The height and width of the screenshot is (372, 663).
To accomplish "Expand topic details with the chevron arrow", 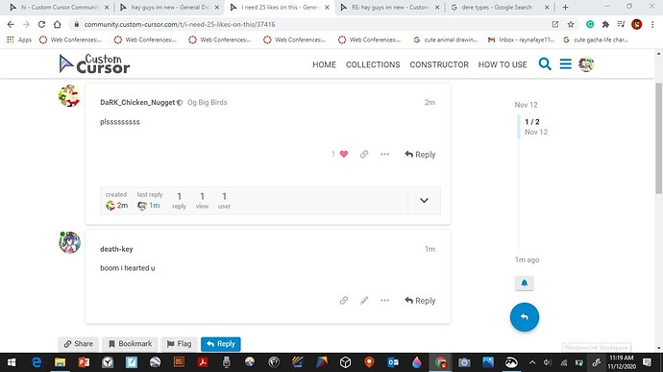I will pyautogui.click(x=424, y=201).
